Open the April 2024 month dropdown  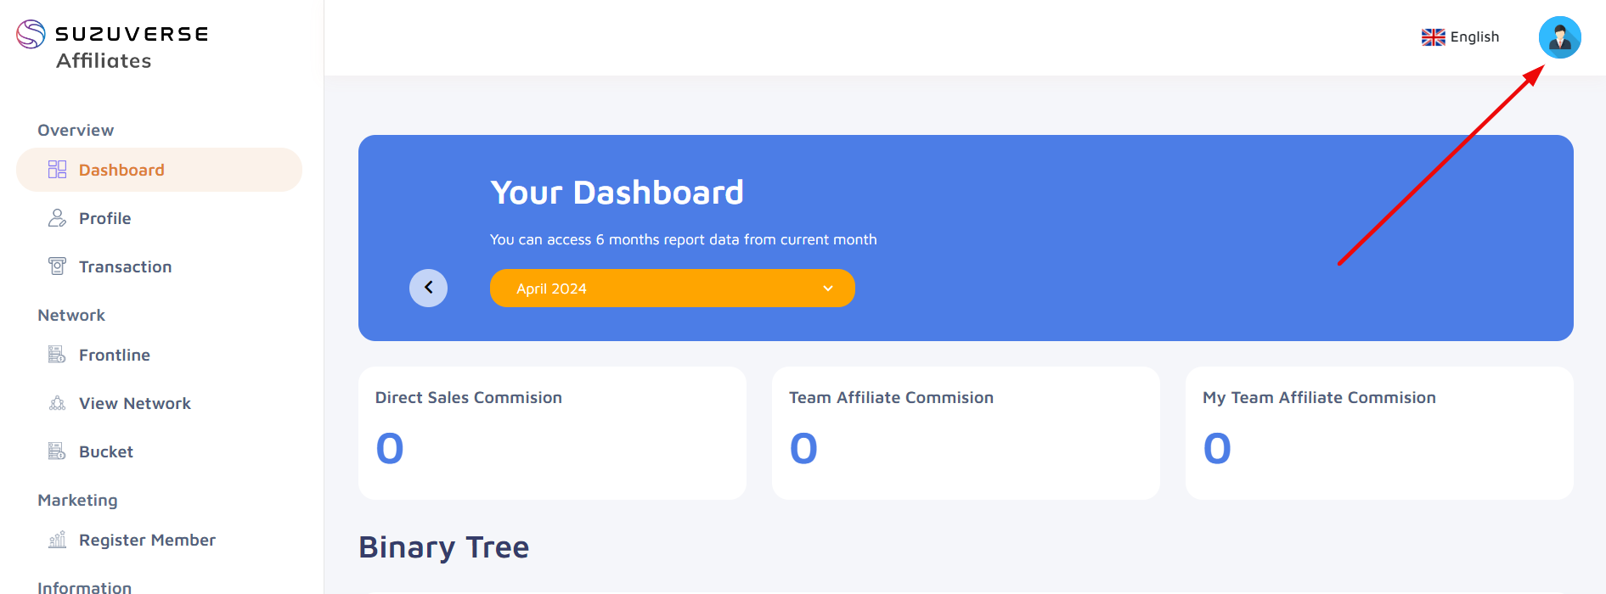point(673,289)
